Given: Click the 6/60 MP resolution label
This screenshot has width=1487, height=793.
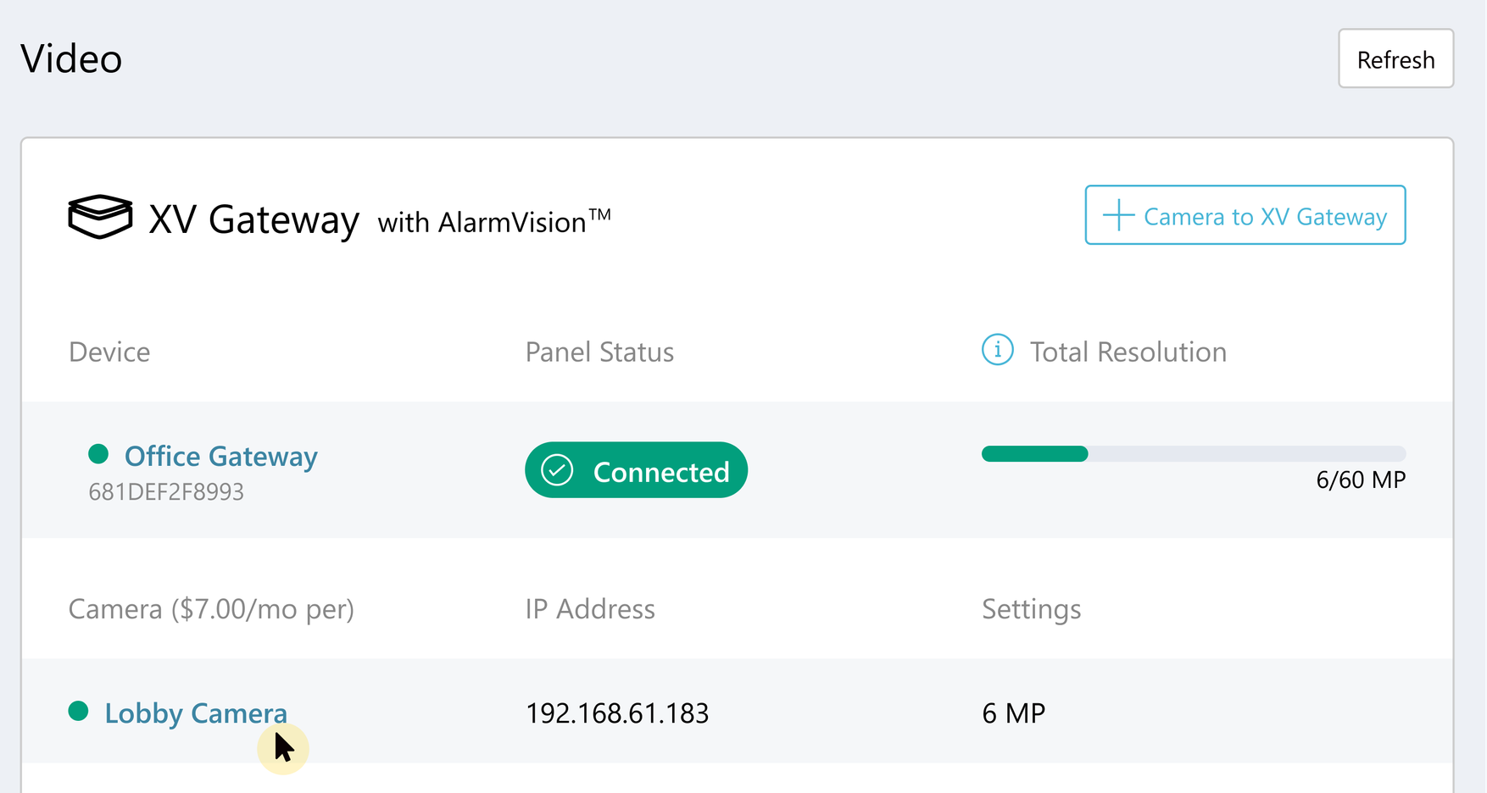Looking at the screenshot, I should (x=1360, y=480).
